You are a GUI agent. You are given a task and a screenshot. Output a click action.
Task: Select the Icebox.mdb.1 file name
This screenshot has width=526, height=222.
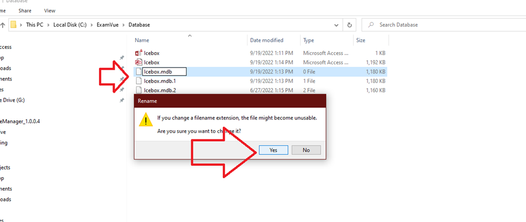tap(159, 81)
